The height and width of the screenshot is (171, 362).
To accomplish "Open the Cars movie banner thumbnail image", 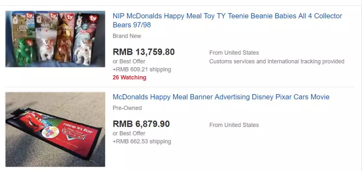I will (x=55, y=129).
